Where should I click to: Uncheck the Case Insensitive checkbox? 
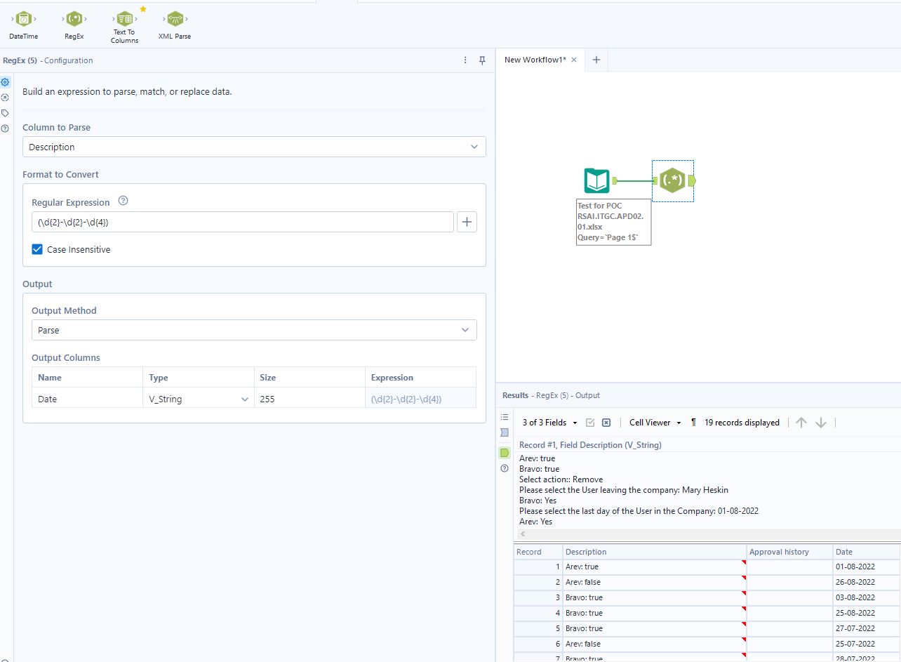point(37,249)
